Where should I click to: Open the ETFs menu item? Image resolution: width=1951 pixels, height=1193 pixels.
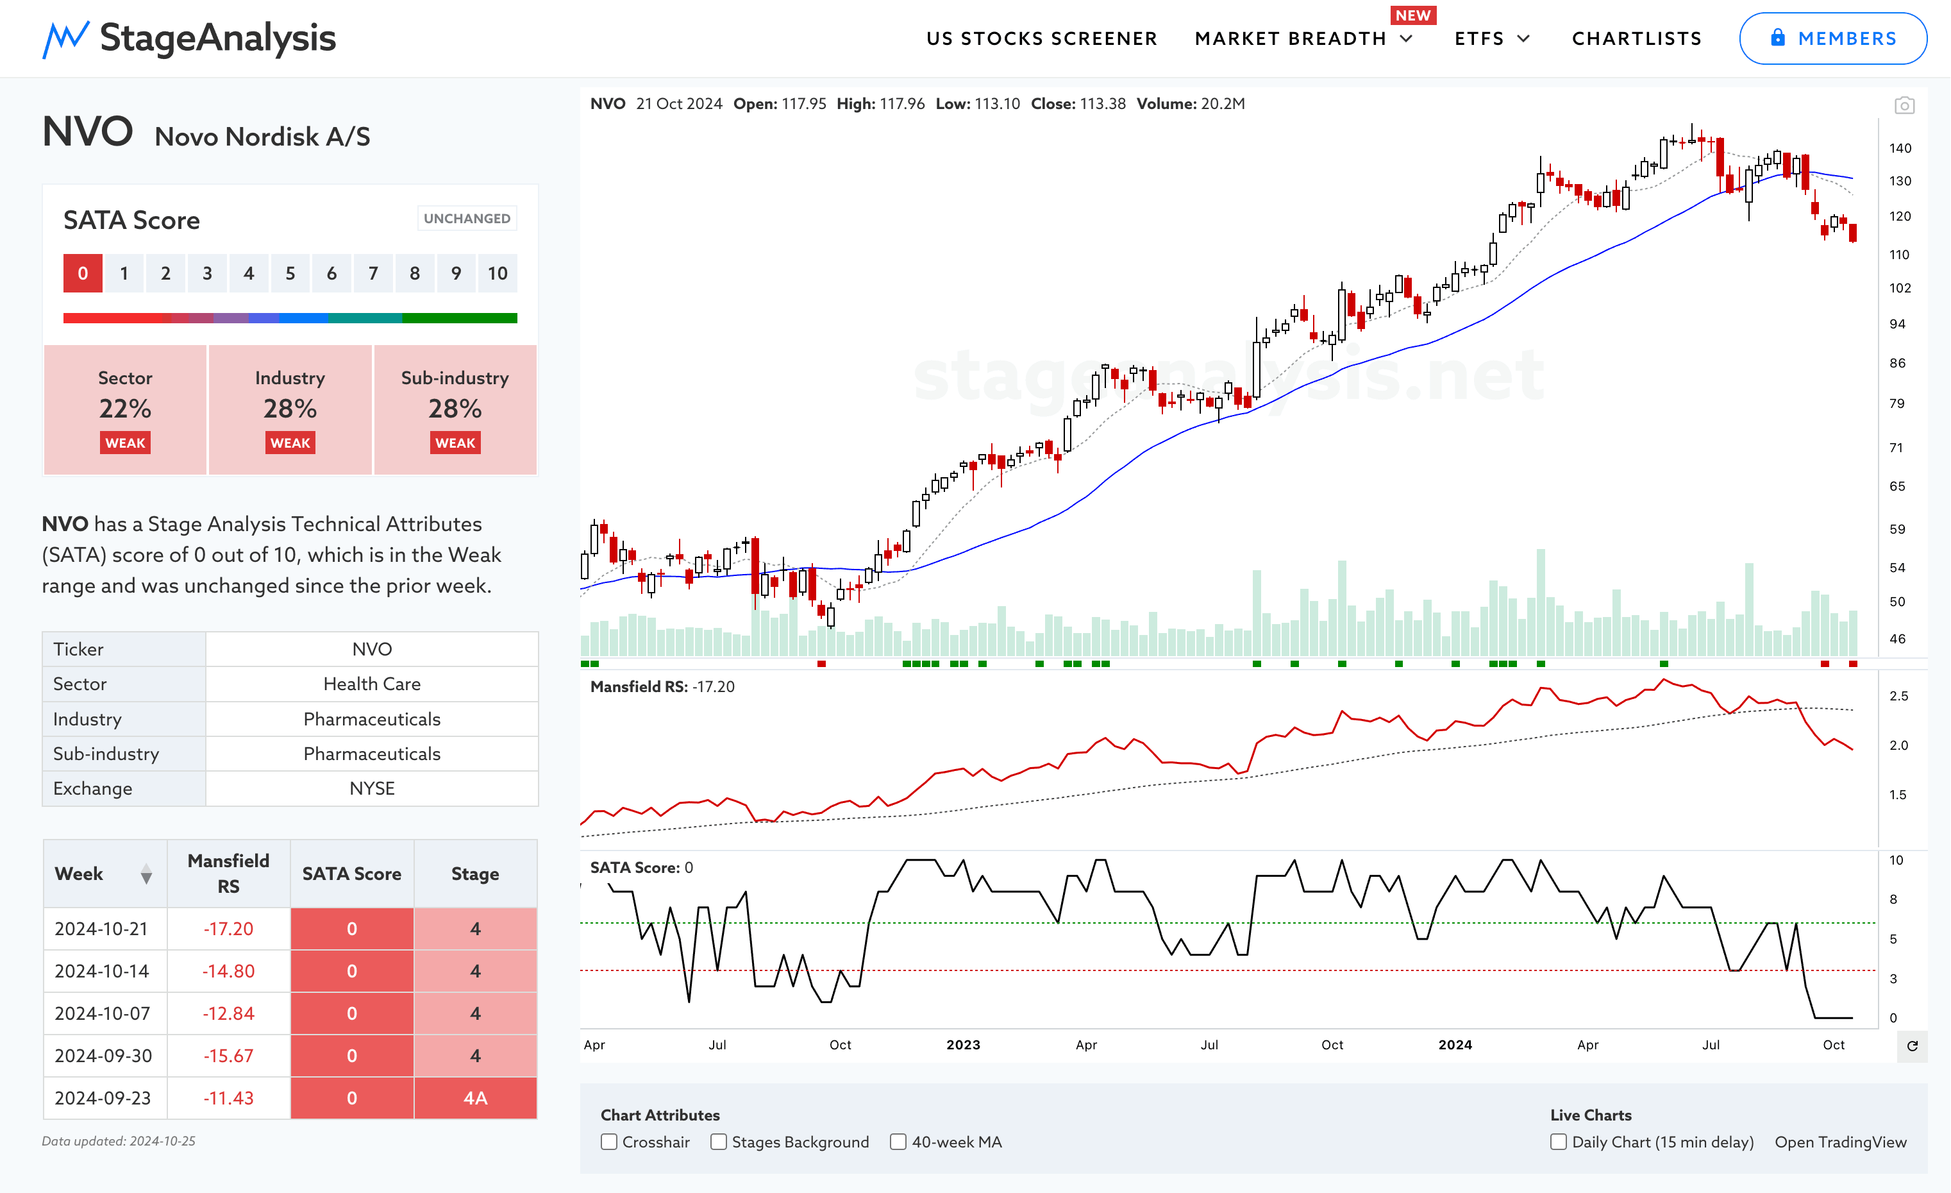click(1479, 38)
